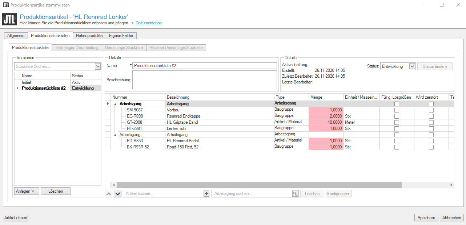Check 'Für g. Losgrößen' for Vorbau row

tap(397, 110)
